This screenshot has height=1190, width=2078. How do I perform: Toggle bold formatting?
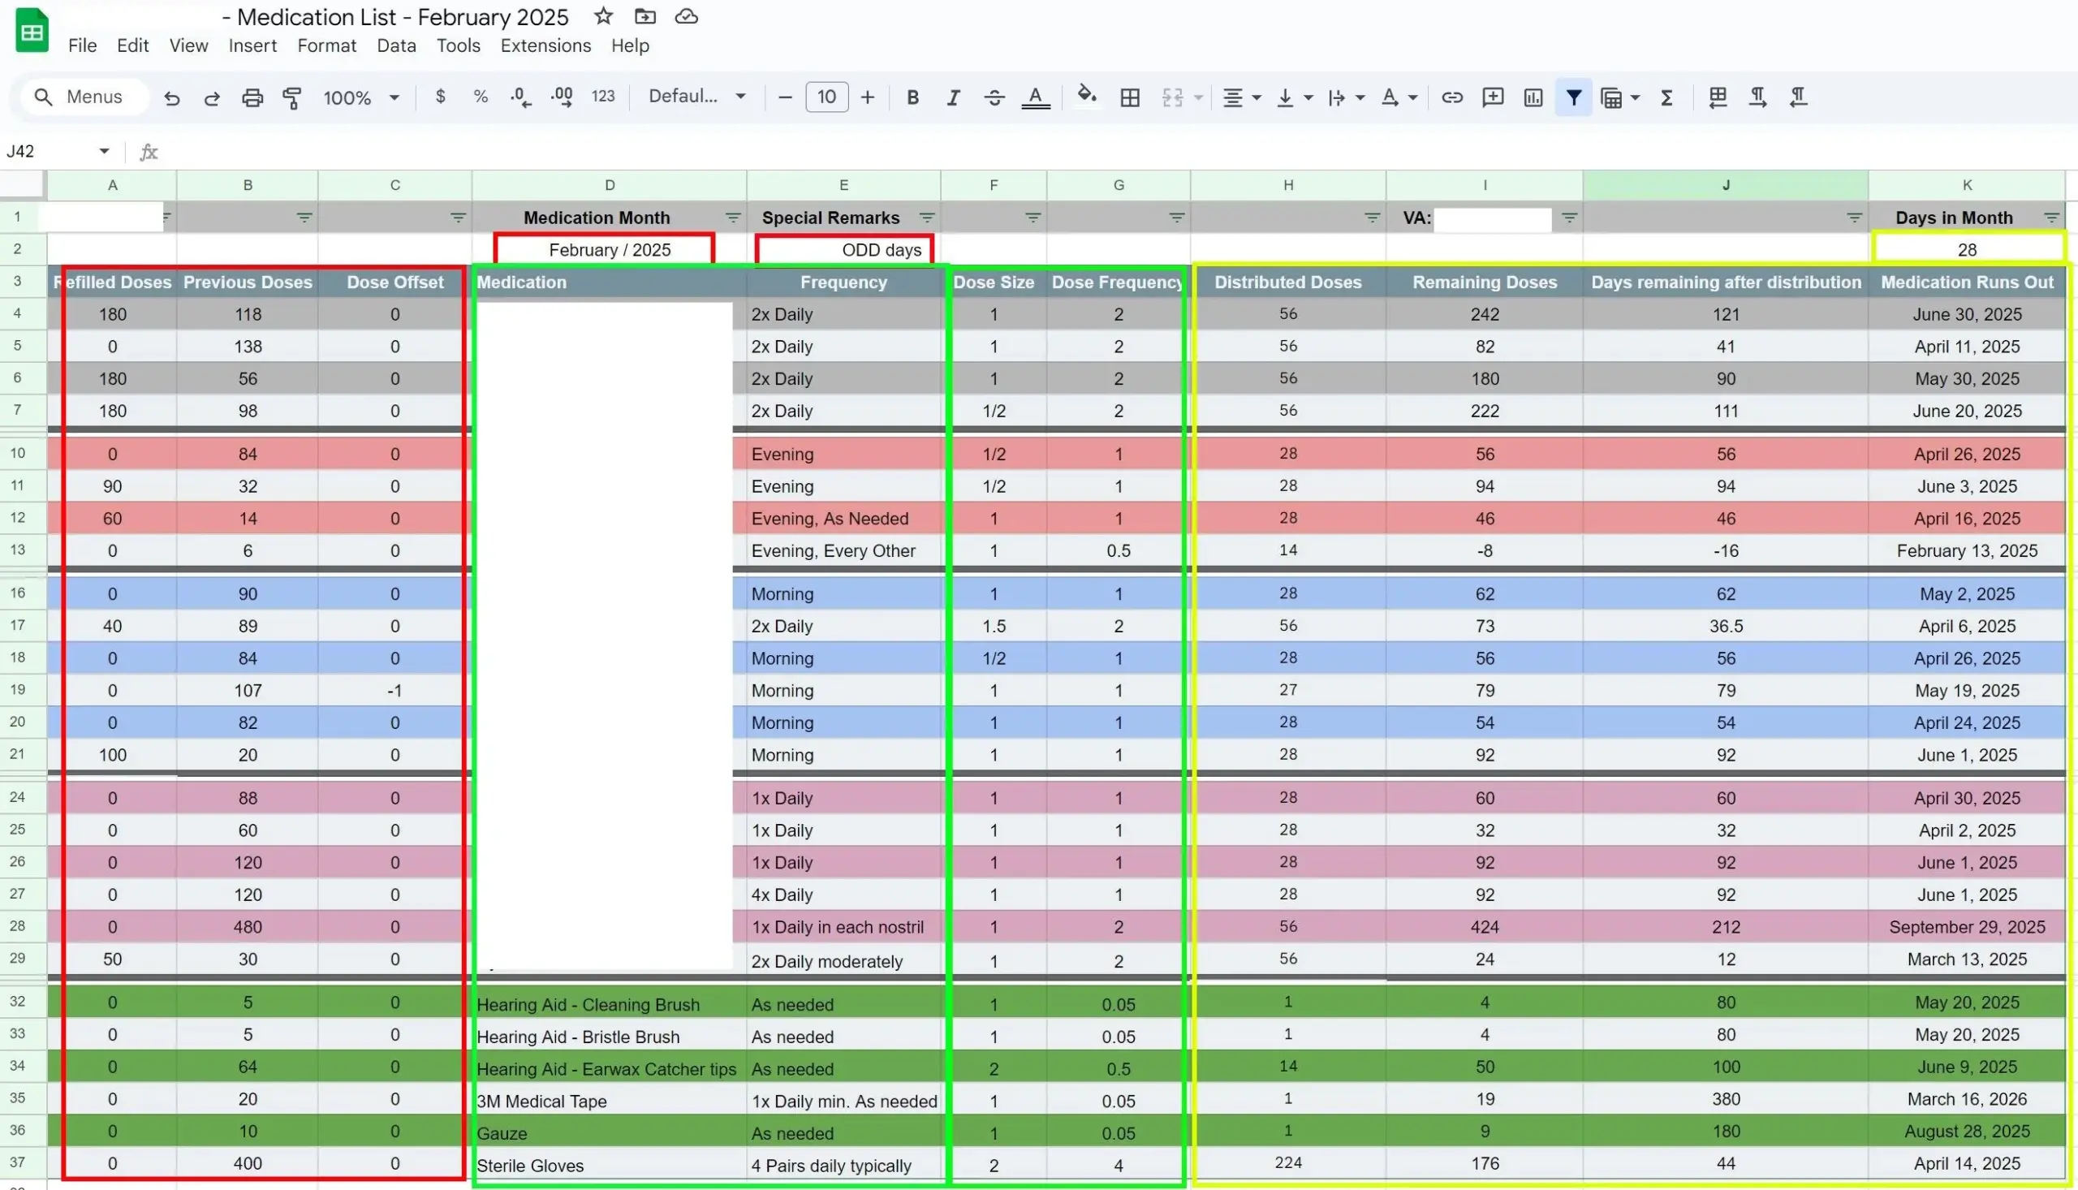pyautogui.click(x=912, y=97)
